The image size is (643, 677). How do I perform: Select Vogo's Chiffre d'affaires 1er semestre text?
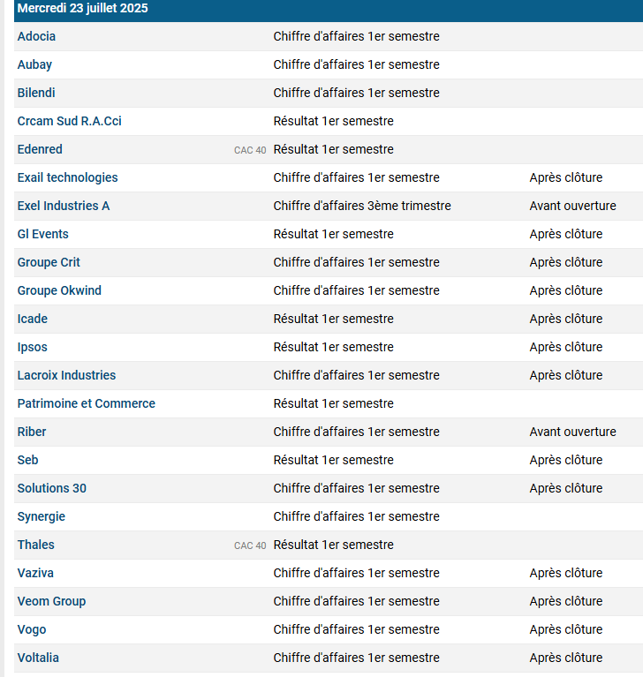pos(357,629)
